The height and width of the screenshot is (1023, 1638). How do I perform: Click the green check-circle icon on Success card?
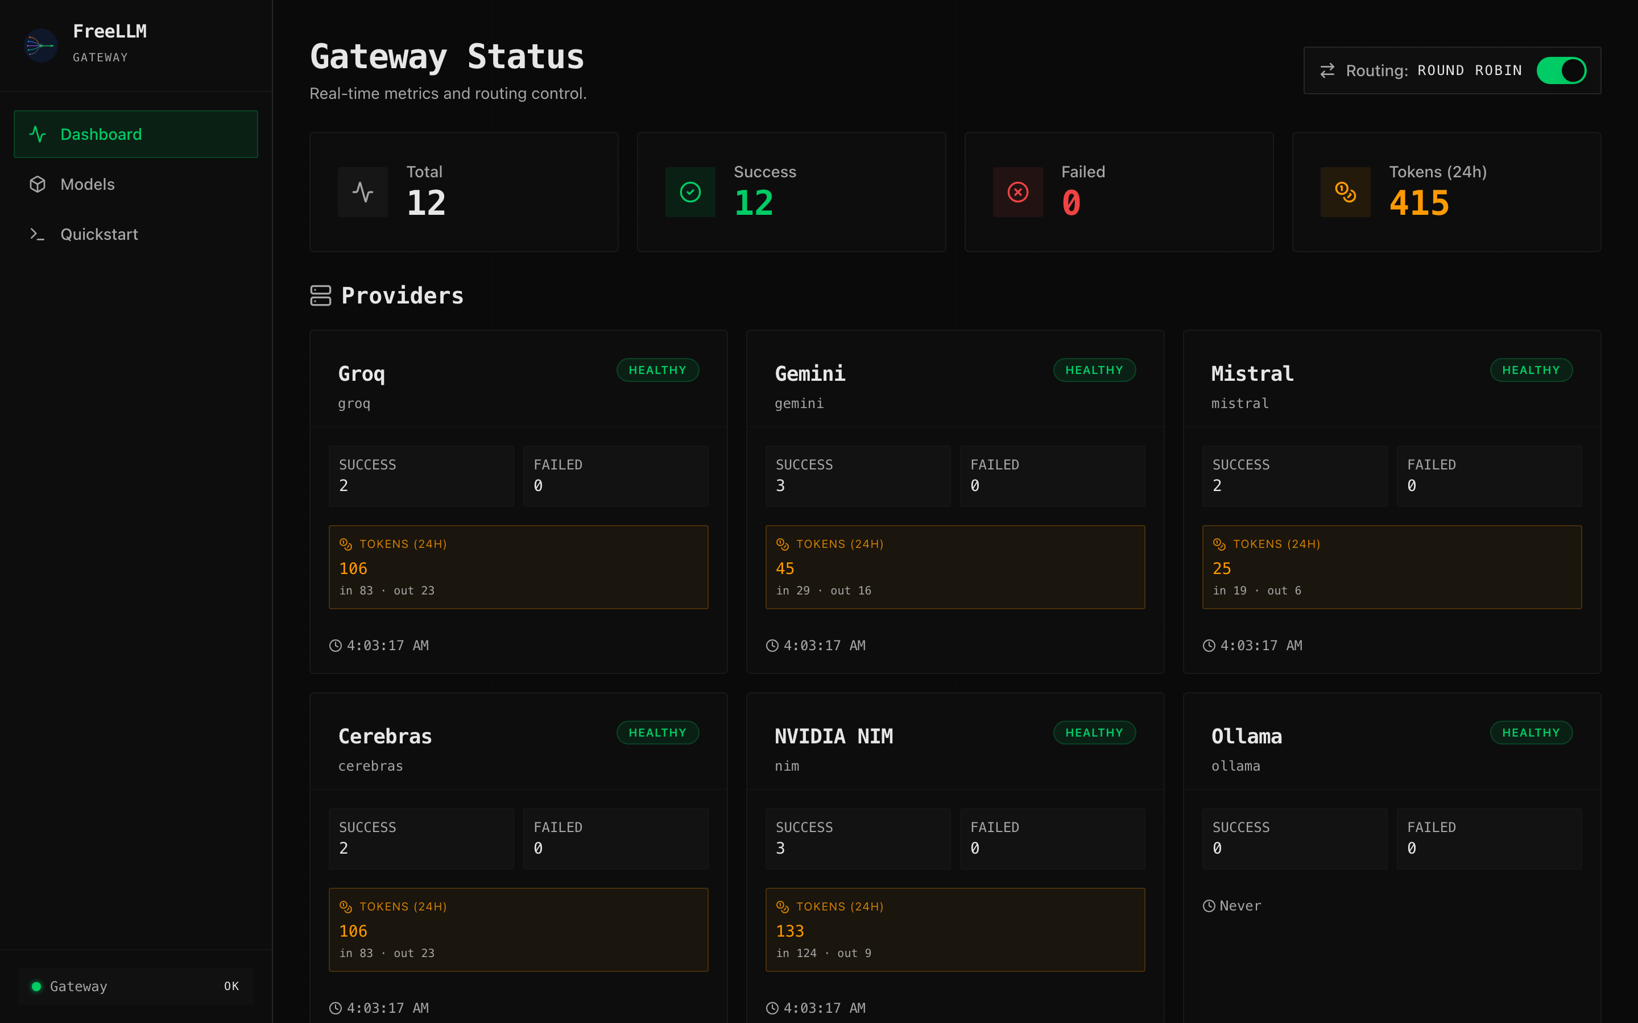pos(690,192)
